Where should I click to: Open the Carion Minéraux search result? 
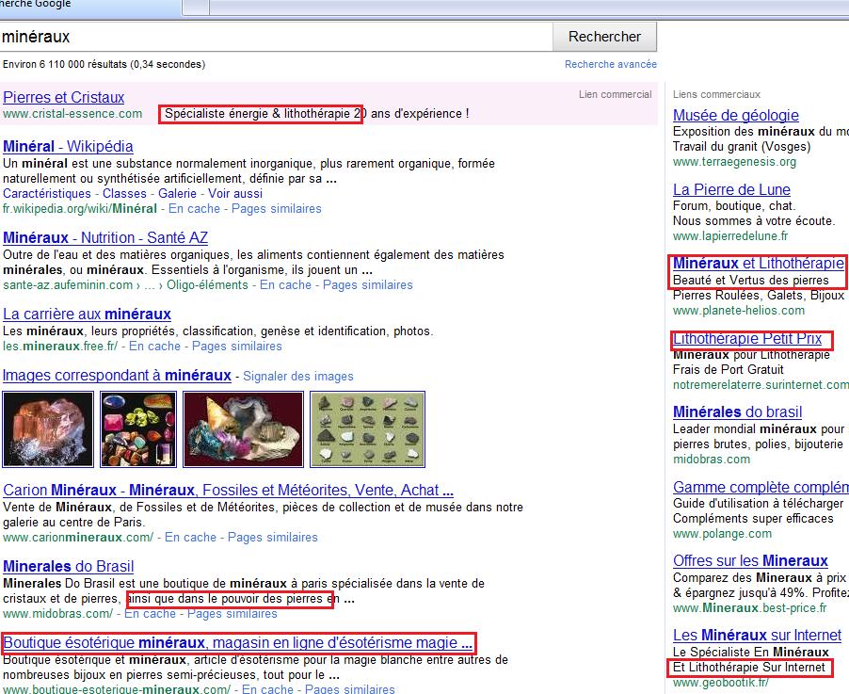click(x=228, y=491)
